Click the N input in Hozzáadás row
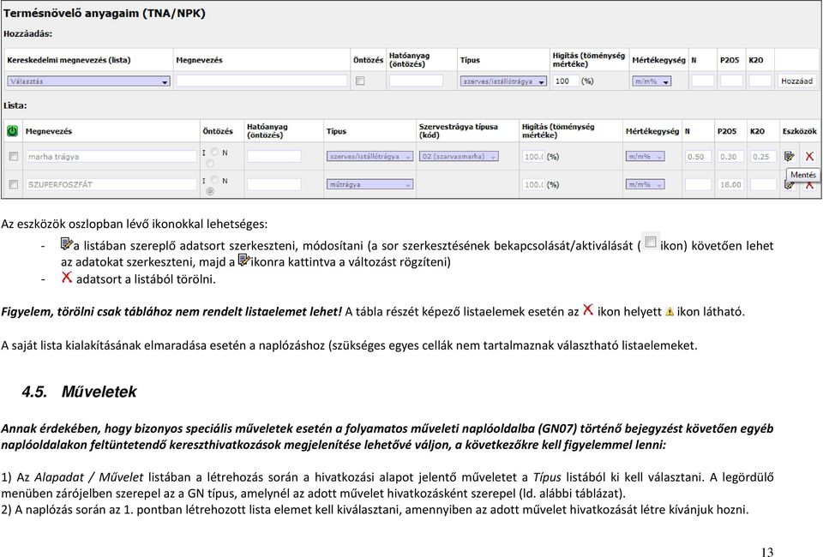Screen dimensions: 823x557 (702, 81)
